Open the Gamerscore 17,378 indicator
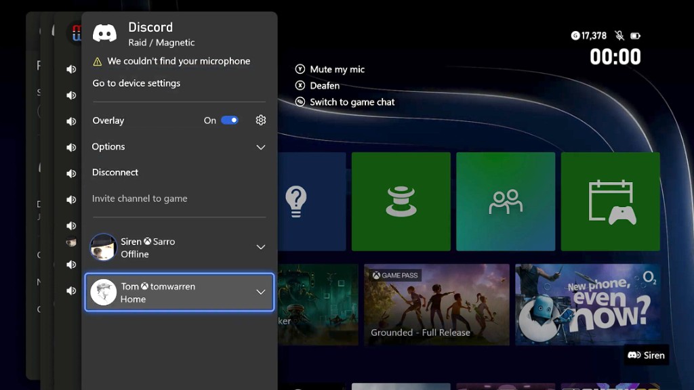 click(x=589, y=36)
